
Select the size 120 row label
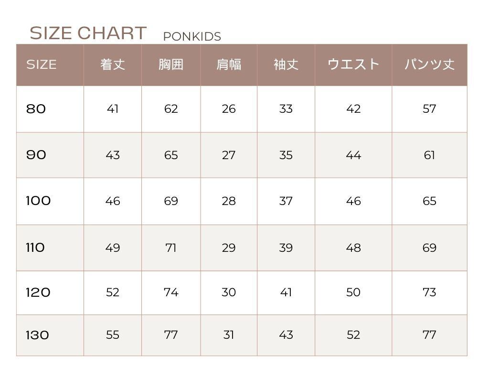[x=38, y=292]
